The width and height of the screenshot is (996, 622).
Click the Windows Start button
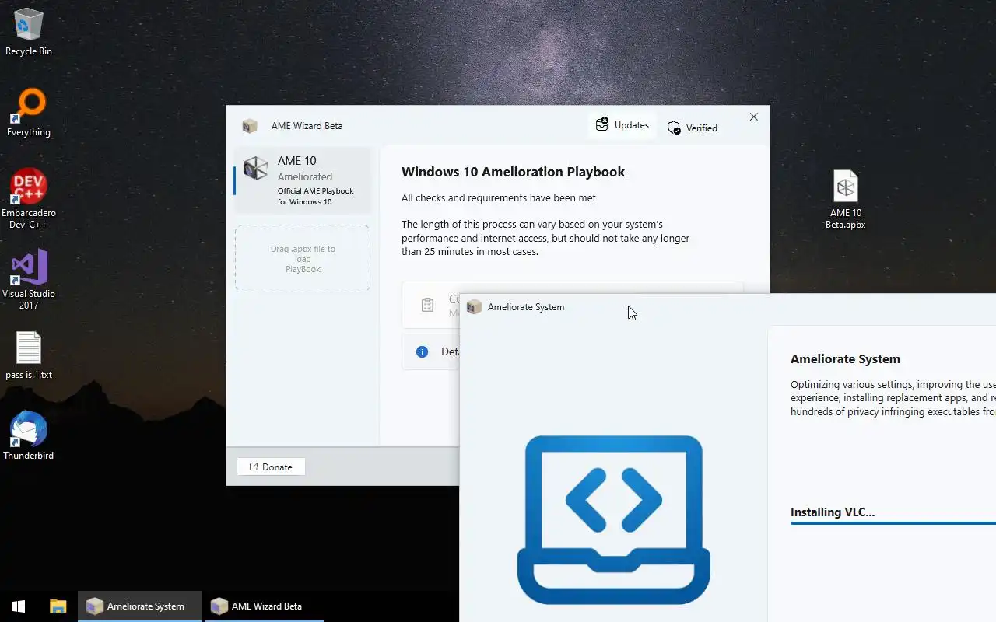tap(19, 606)
